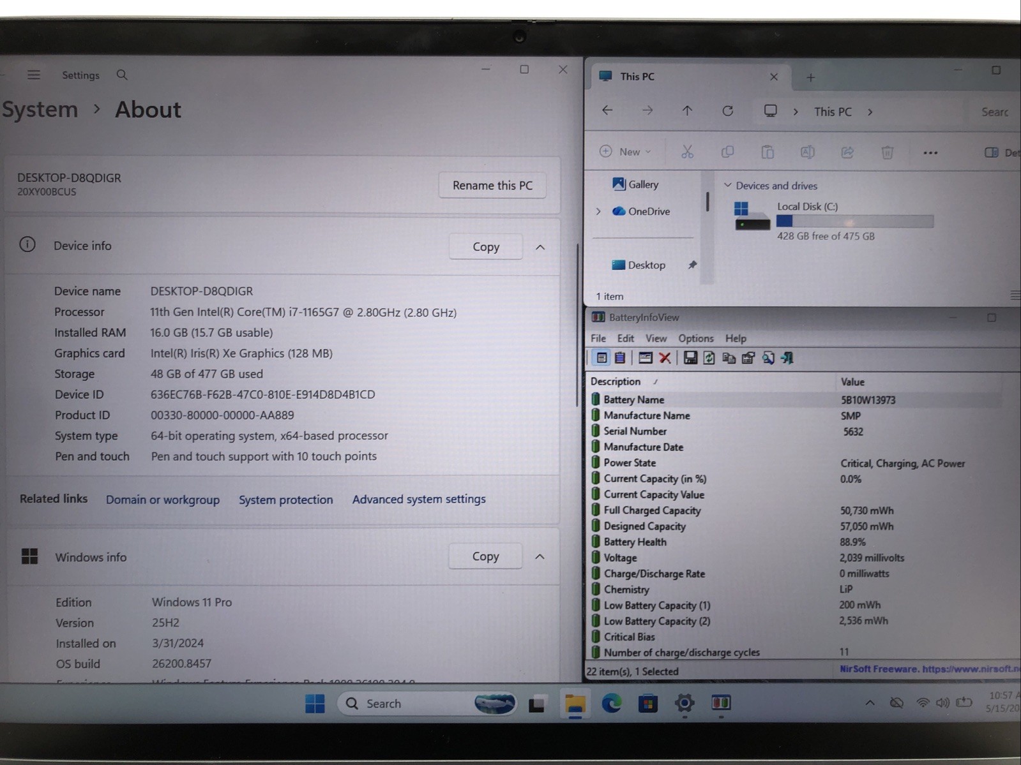Click the Save floppy disk icon in BatteryInfoView
This screenshot has height=765, width=1021.
pos(690,358)
